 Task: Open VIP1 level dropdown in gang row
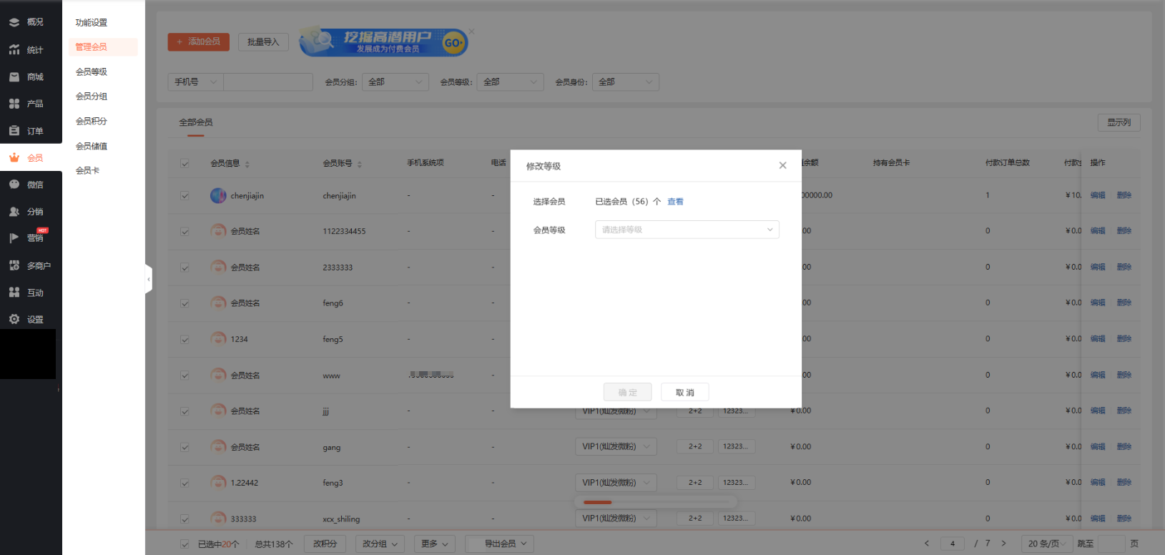click(x=616, y=446)
